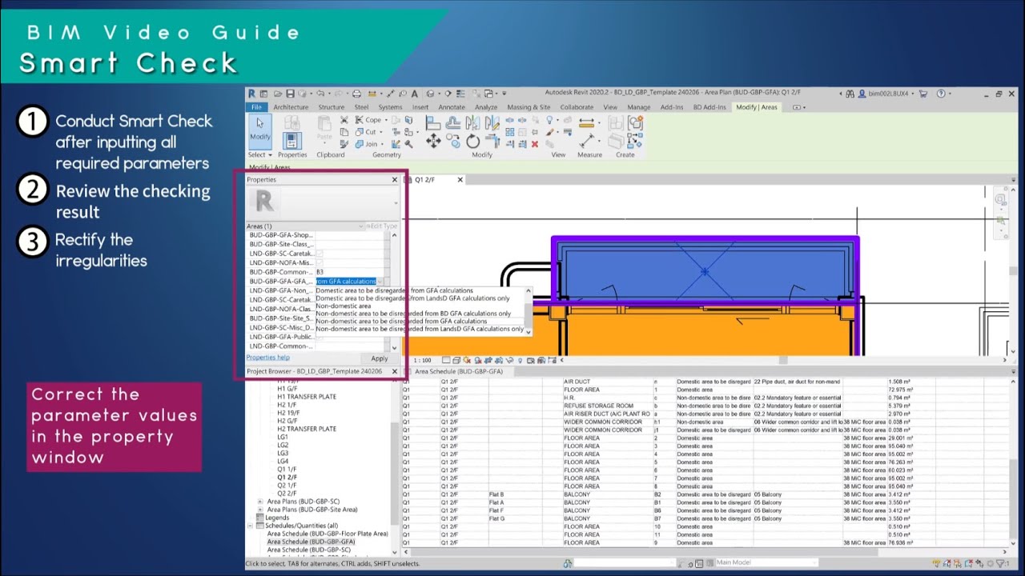Switch to the Architecture ribbon tab
1025x576 pixels.
291,107
